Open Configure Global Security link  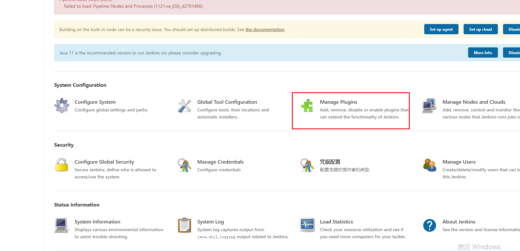pos(104,162)
